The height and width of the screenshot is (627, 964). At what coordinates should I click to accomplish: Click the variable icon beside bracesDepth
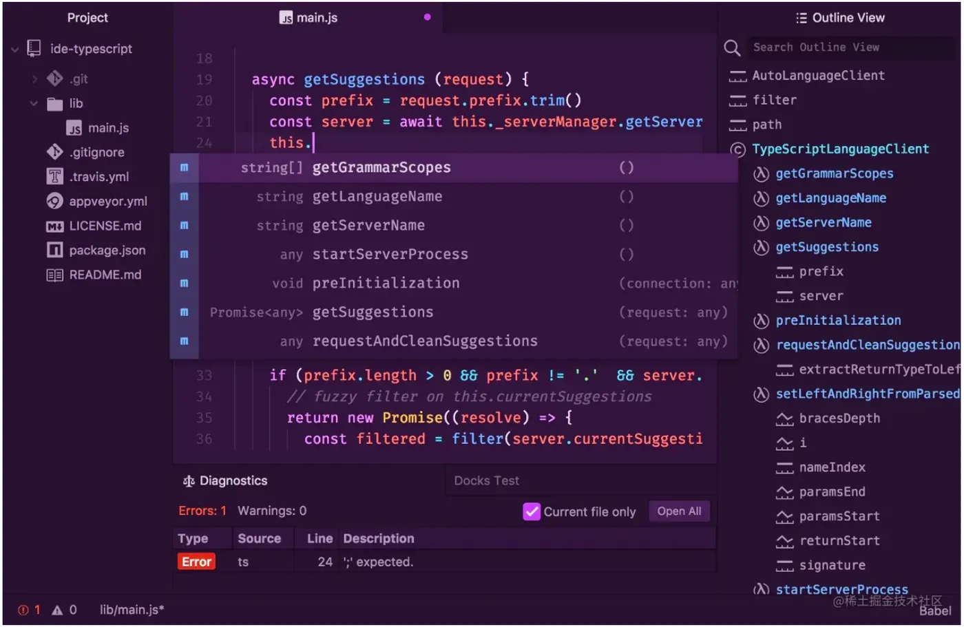point(784,419)
